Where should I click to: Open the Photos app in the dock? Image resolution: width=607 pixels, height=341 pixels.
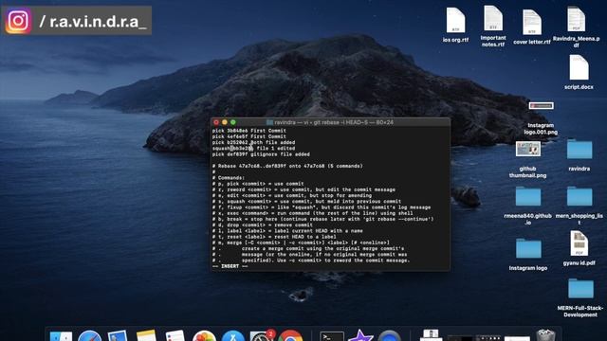204,336
